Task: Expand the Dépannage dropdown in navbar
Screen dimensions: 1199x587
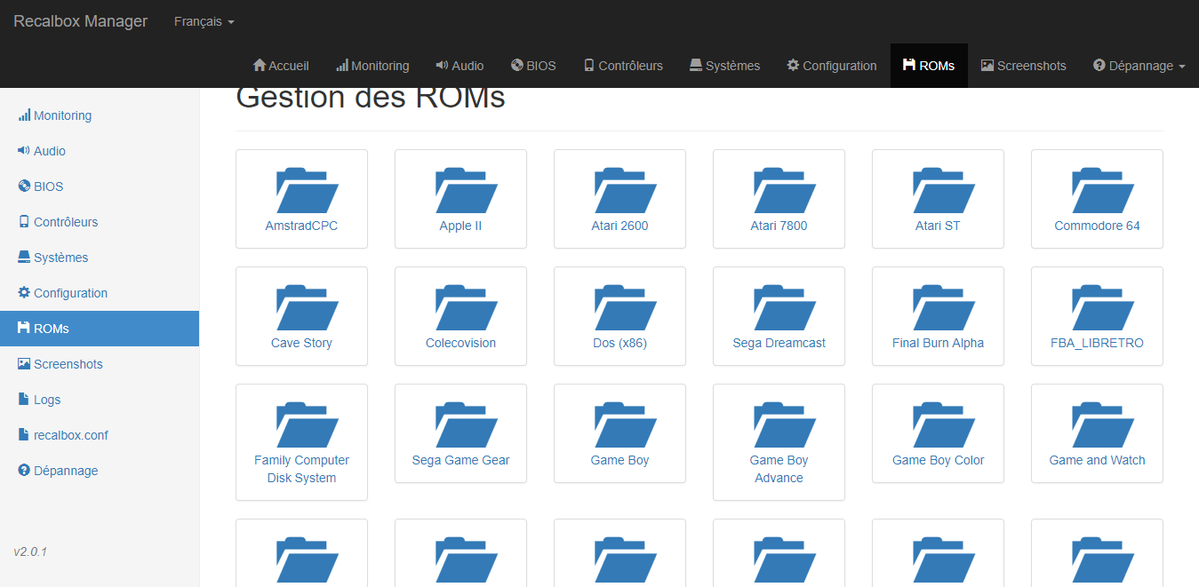Action: pos(1139,66)
